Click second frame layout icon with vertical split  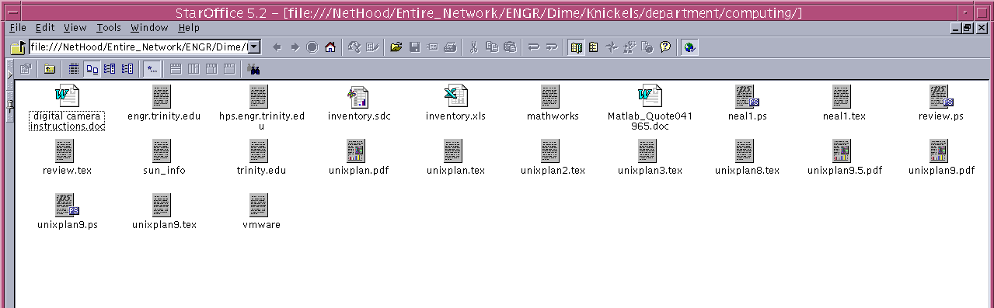(194, 69)
